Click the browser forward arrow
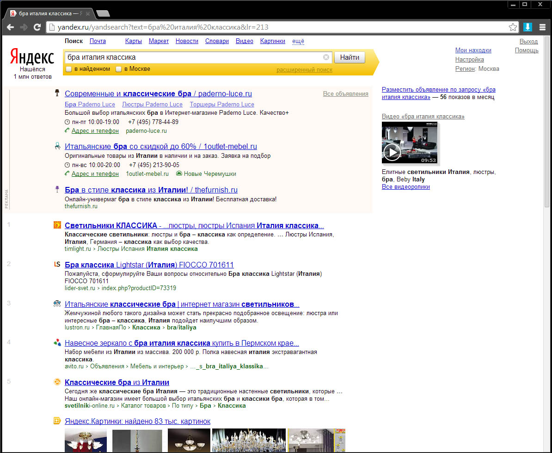Viewport: 552px width, 453px height. 24,27
